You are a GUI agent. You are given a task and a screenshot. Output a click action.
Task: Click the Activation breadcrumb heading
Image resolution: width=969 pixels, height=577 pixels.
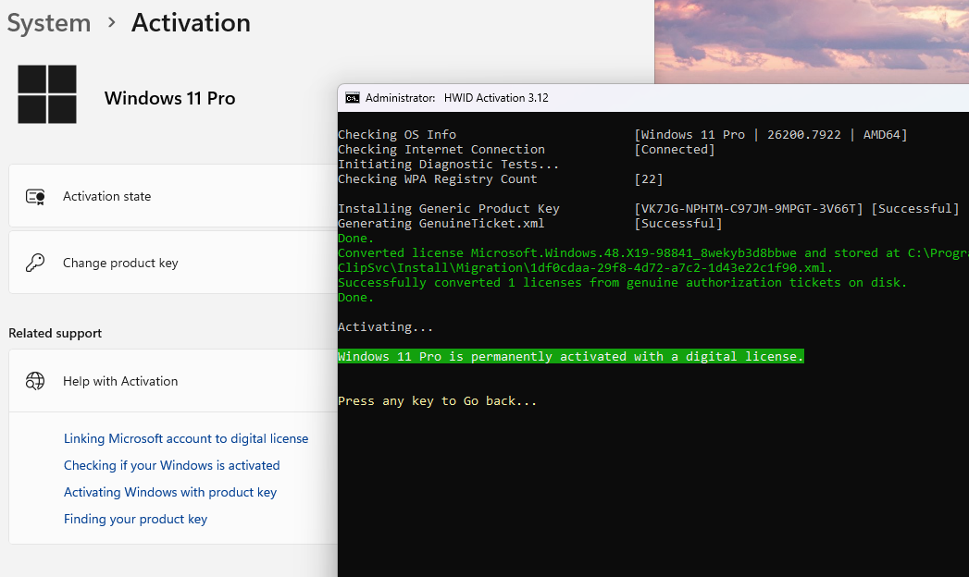pyautogui.click(x=191, y=23)
